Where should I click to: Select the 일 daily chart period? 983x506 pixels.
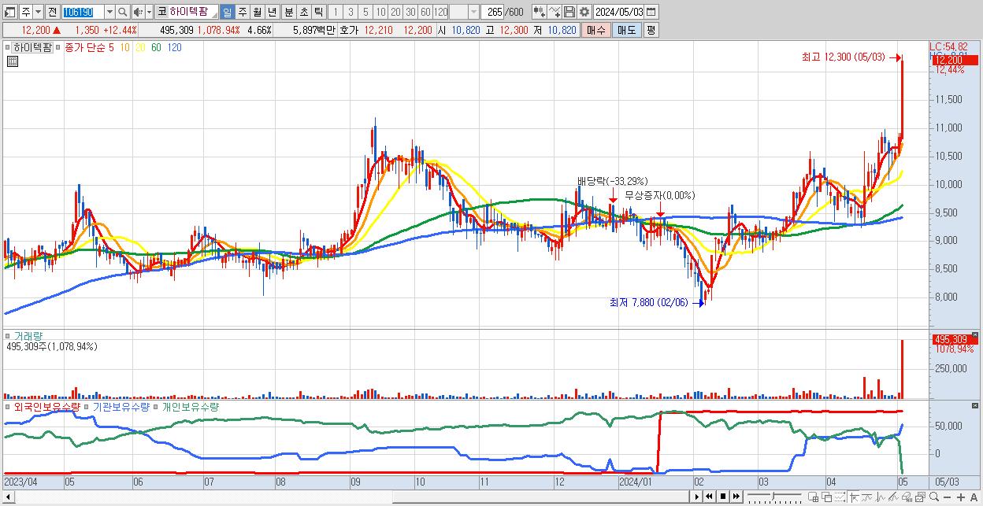pyautogui.click(x=227, y=12)
